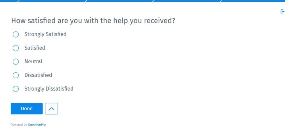
Task: Mark the Neutral radio circle
Action: [16, 62]
